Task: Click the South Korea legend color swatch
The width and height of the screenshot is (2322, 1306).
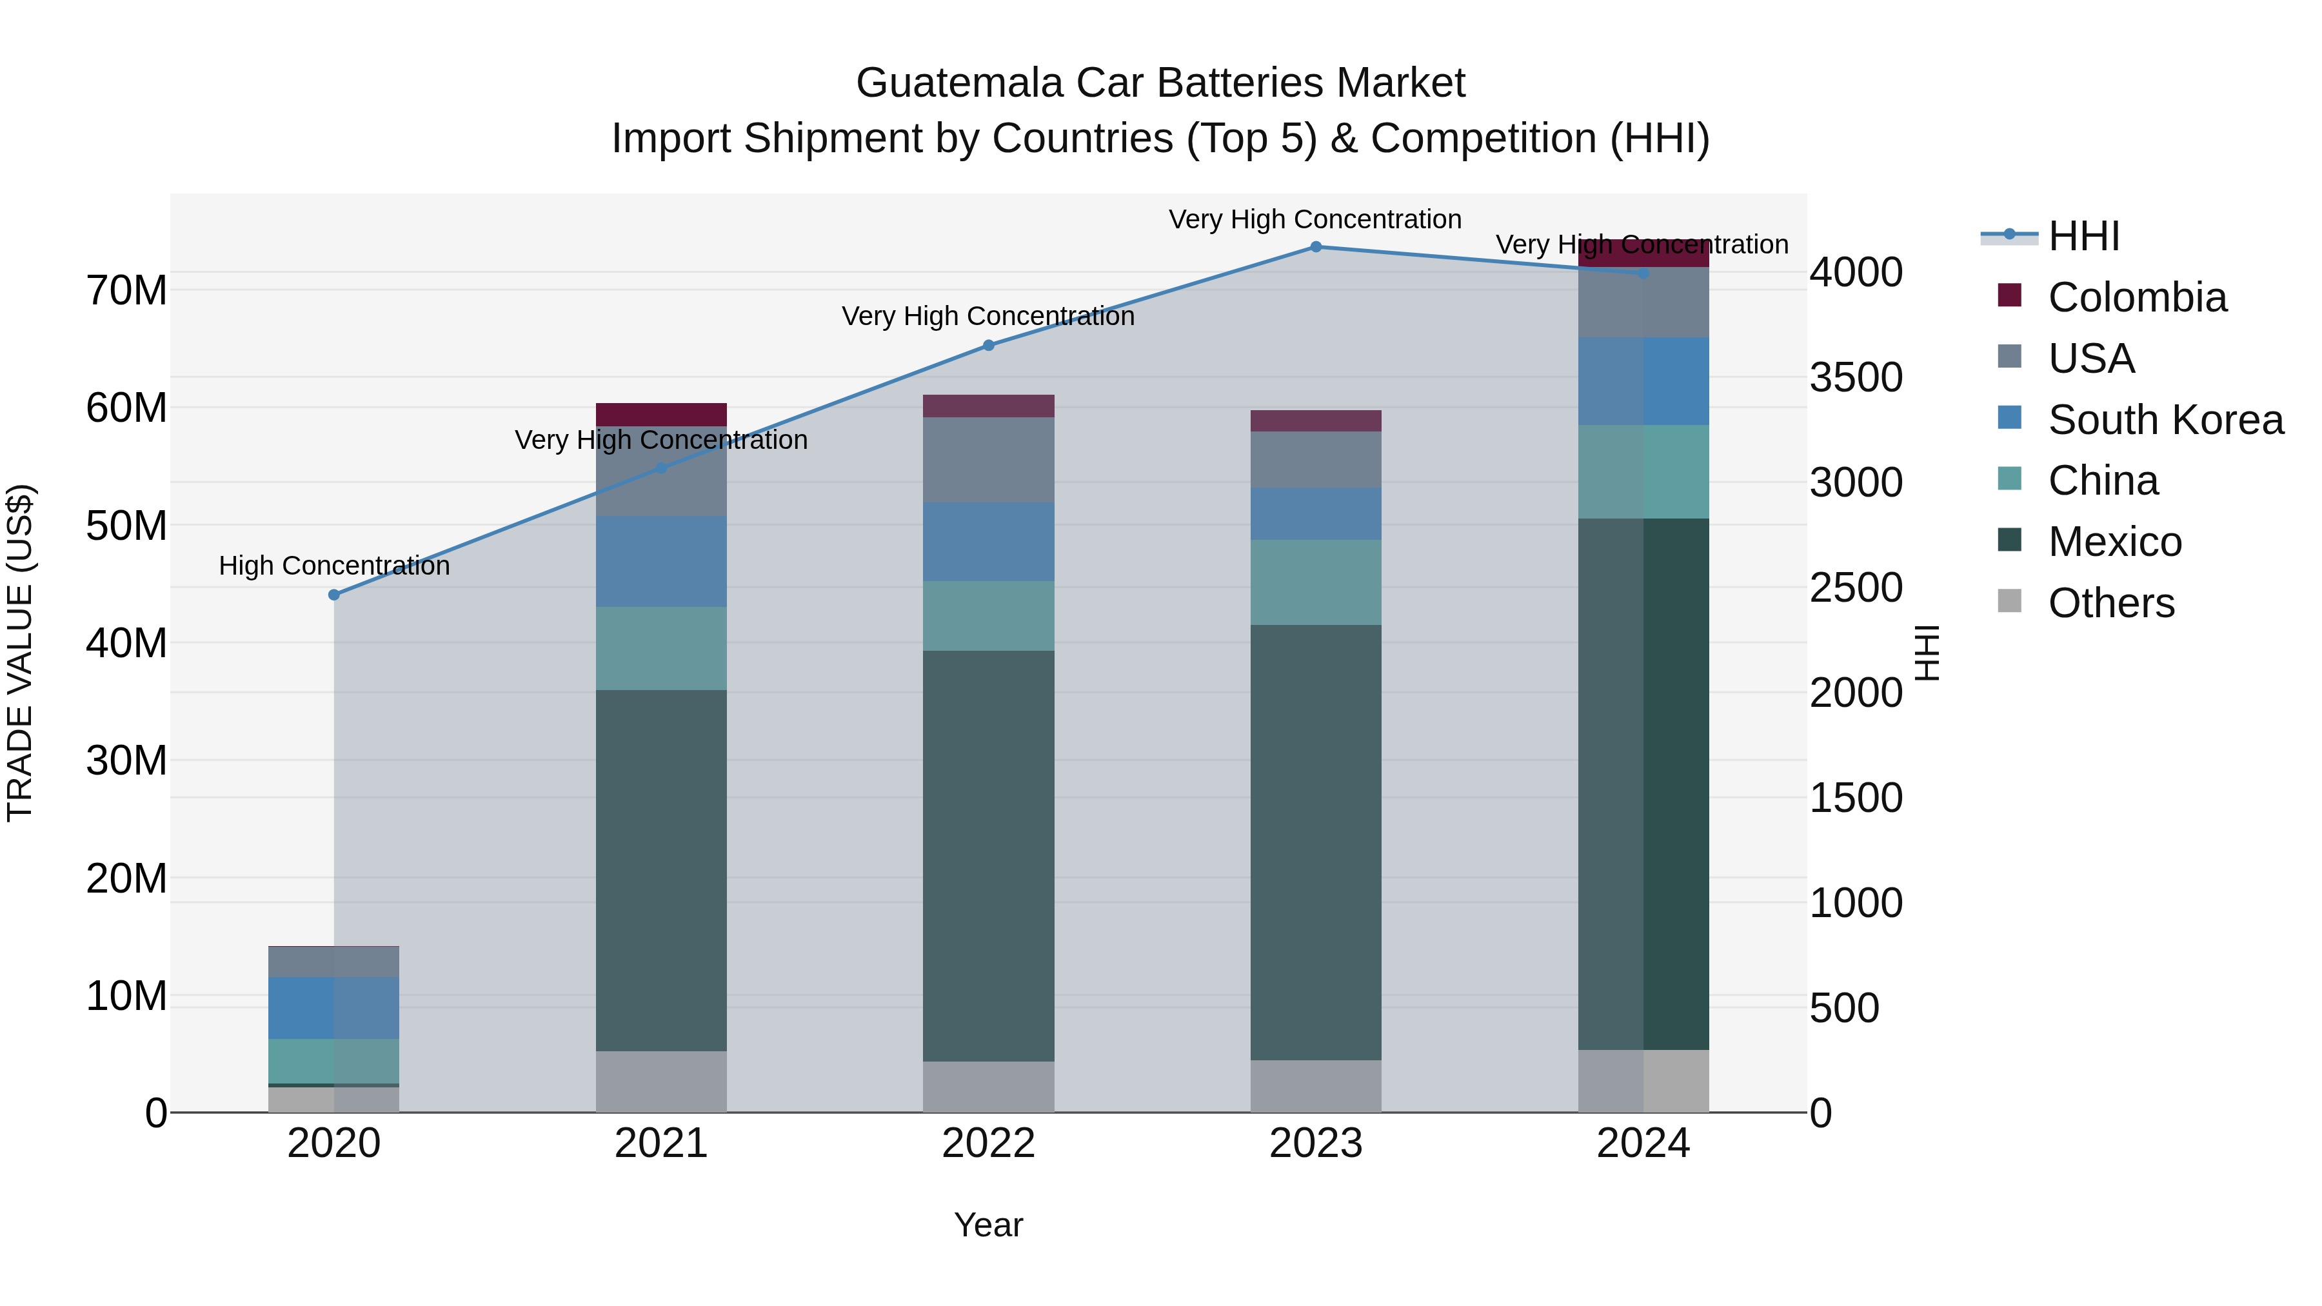Action: [x=2009, y=417]
